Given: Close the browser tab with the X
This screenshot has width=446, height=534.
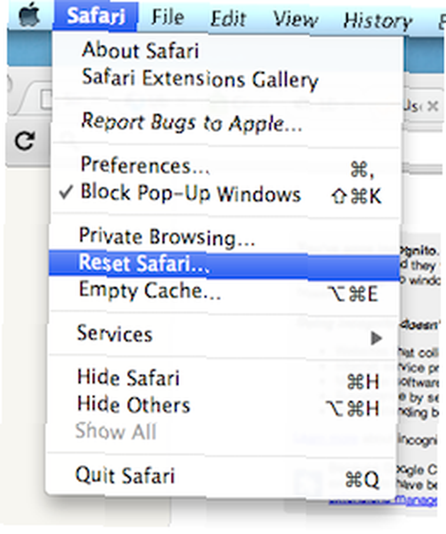Looking at the screenshot, I should (433, 107).
